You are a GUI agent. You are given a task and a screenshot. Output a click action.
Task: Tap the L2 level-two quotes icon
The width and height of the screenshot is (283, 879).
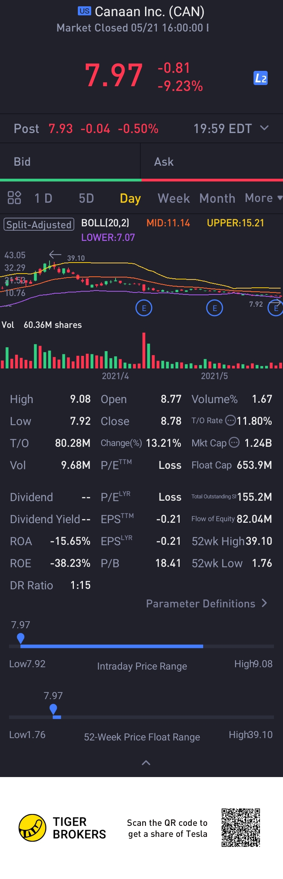click(x=260, y=78)
